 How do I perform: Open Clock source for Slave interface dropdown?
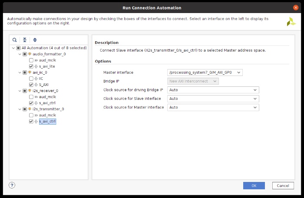click(x=213, y=99)
